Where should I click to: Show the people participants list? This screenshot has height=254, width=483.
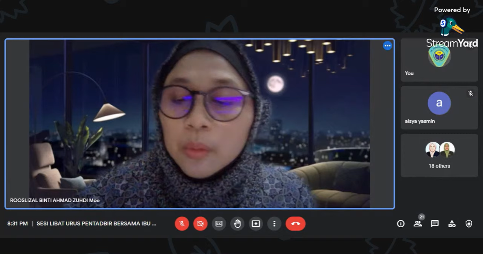[418, 224]
